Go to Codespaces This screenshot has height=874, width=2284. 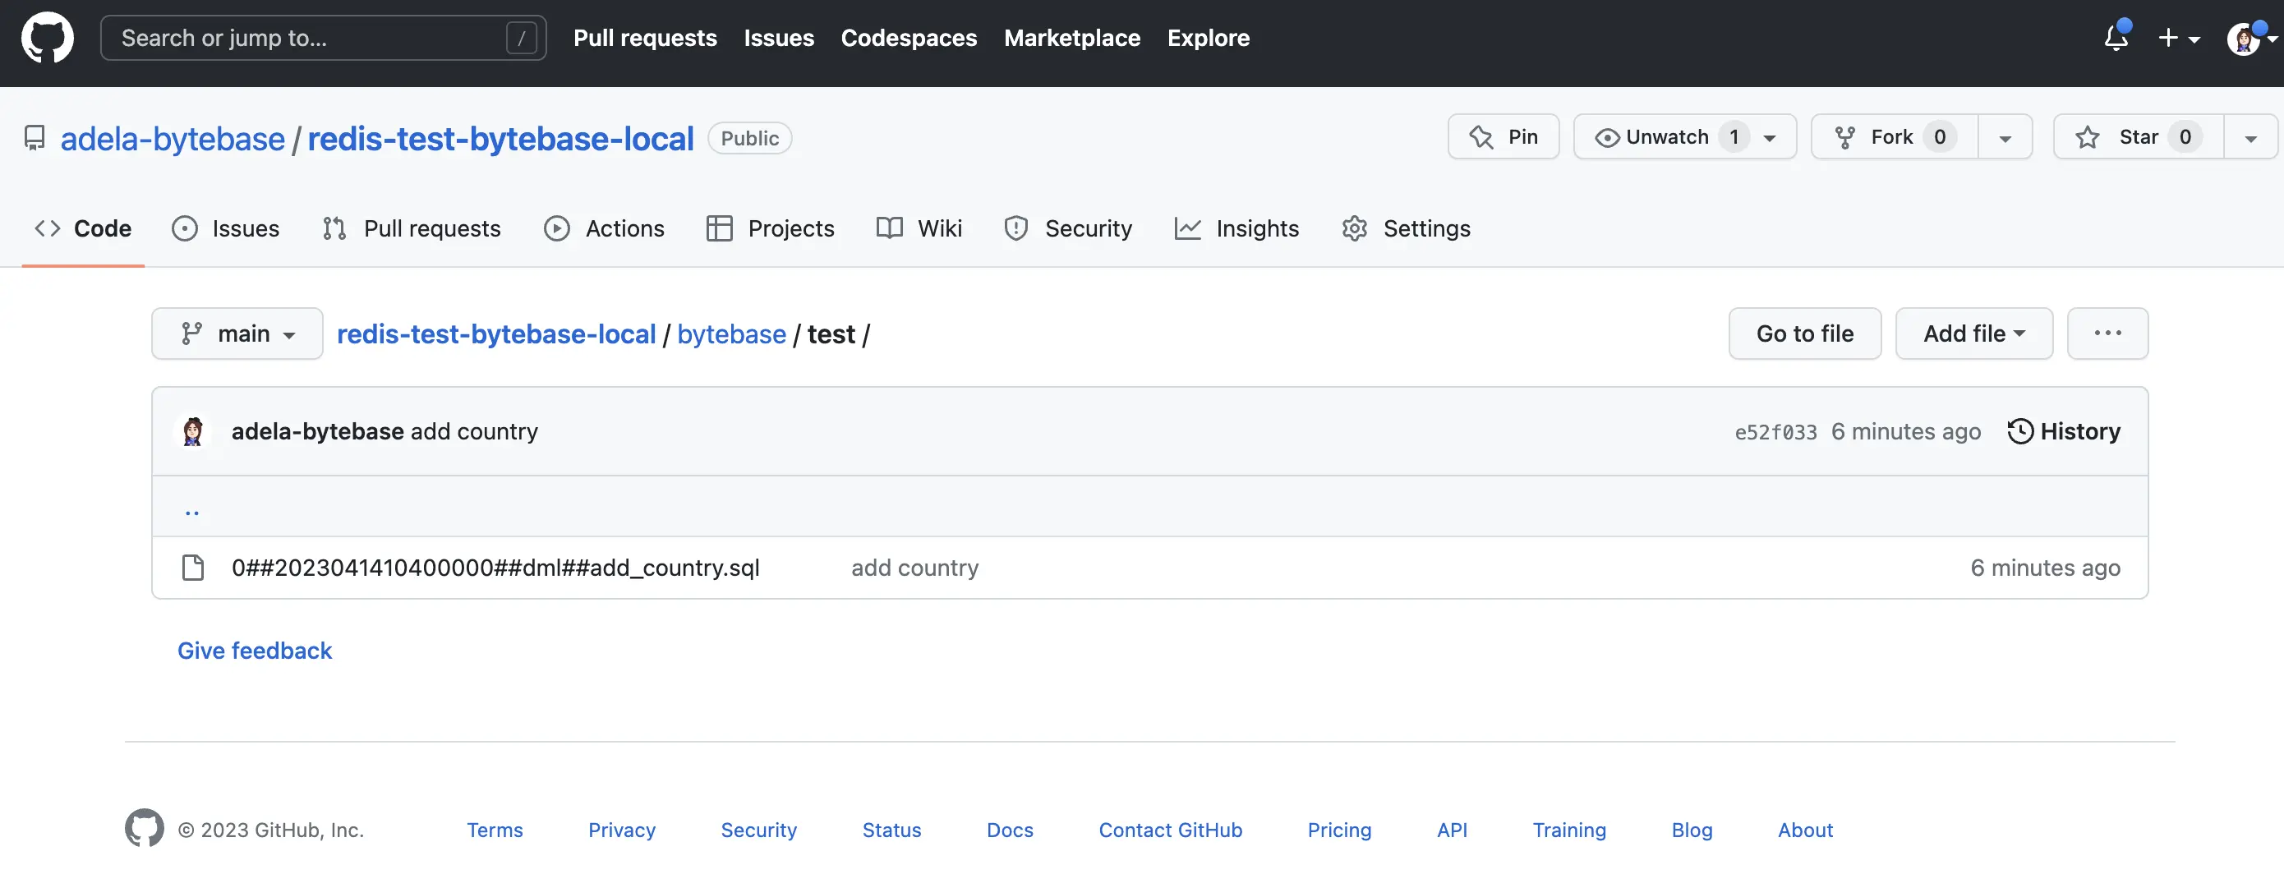(909, 38)
